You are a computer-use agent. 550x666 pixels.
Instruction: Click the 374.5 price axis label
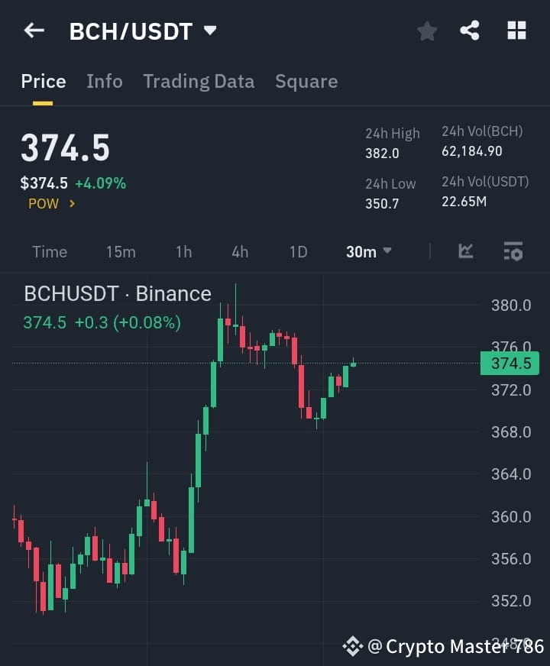tap(509, 364)
